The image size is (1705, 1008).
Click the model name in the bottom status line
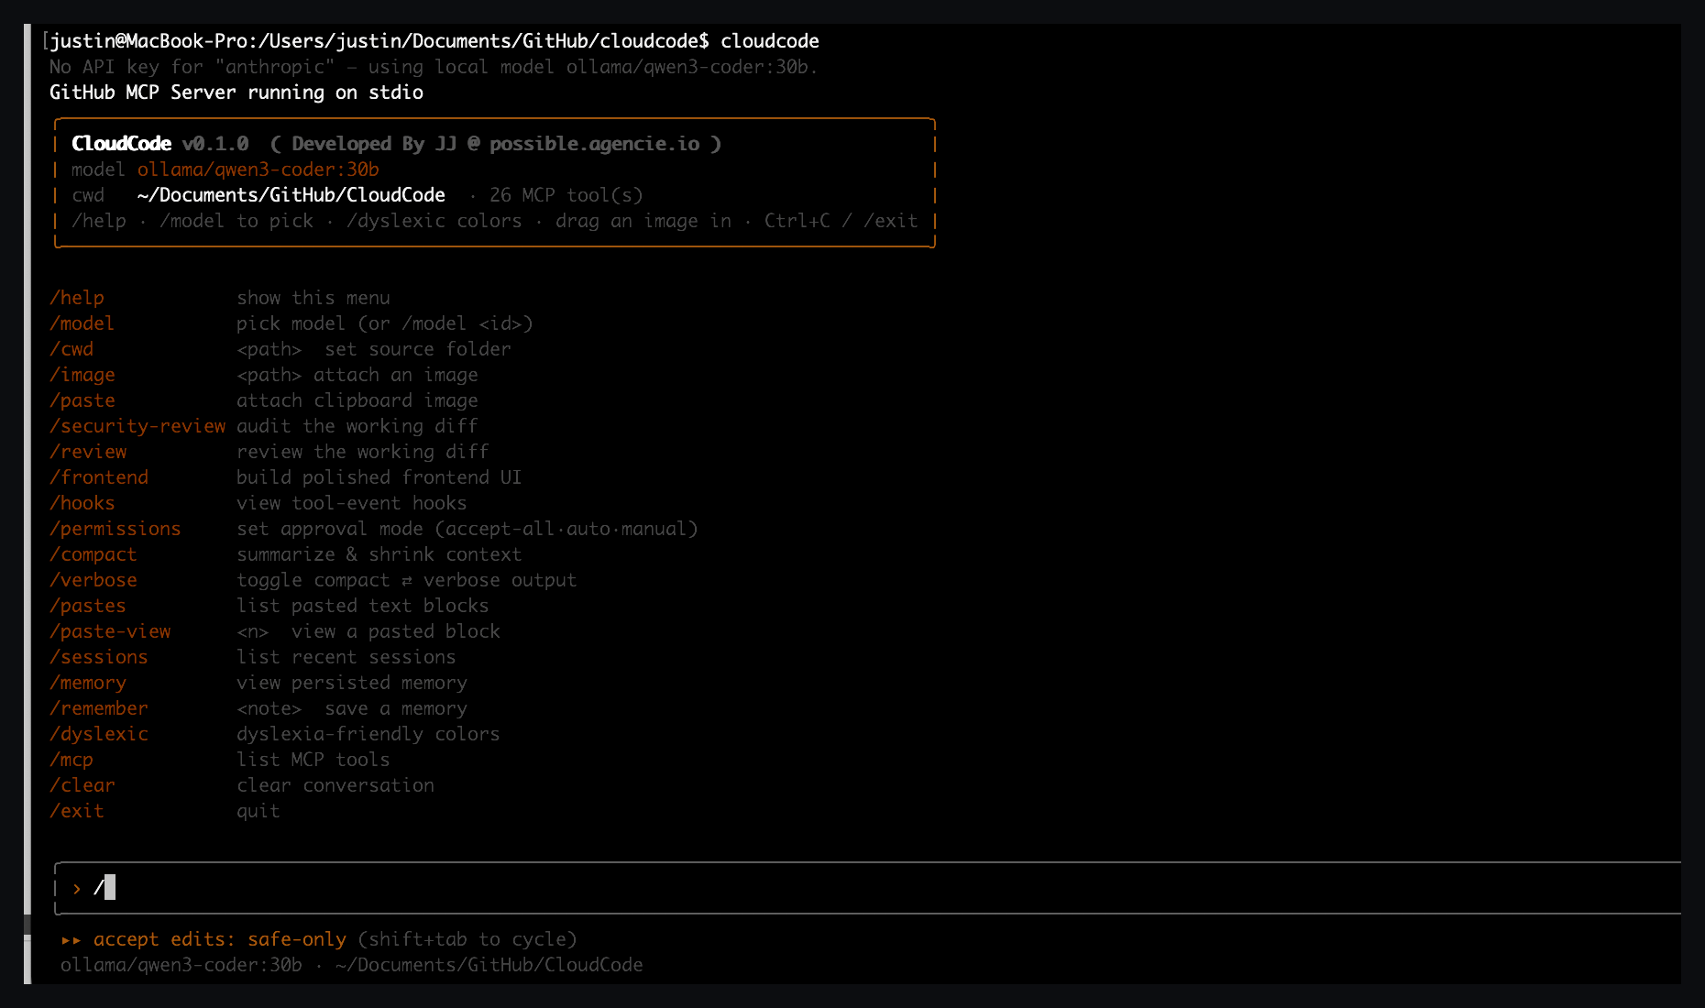click(x=181, y=965)
